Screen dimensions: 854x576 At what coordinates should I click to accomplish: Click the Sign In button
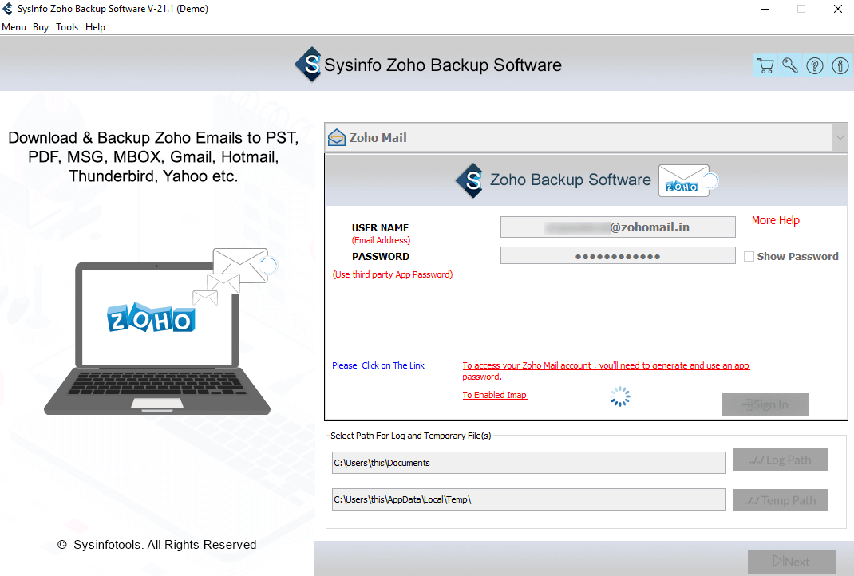point(765,404)
